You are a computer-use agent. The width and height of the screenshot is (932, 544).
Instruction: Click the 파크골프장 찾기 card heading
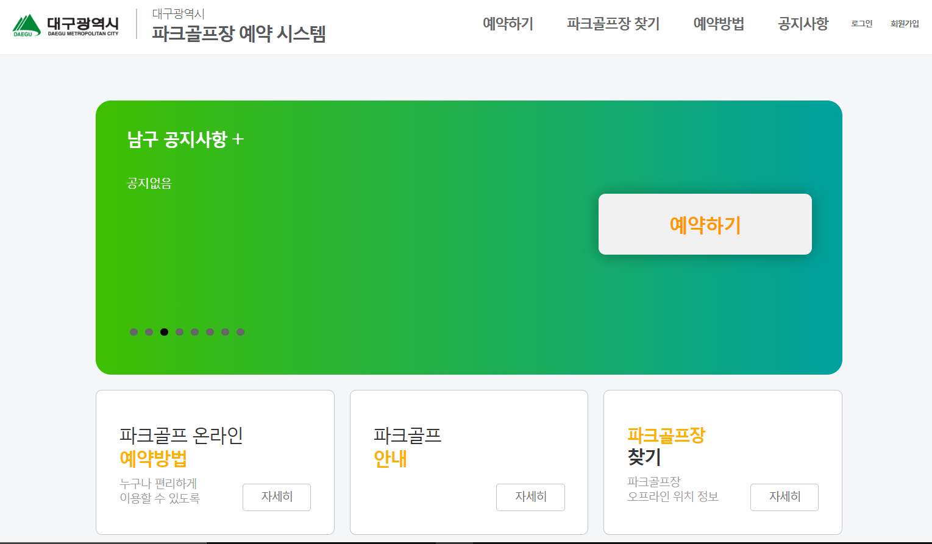[666, 447]
